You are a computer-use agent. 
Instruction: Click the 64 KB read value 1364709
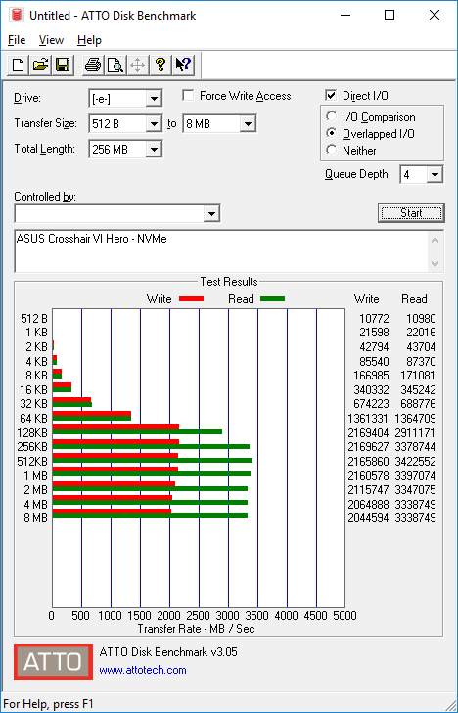(416, 418)
